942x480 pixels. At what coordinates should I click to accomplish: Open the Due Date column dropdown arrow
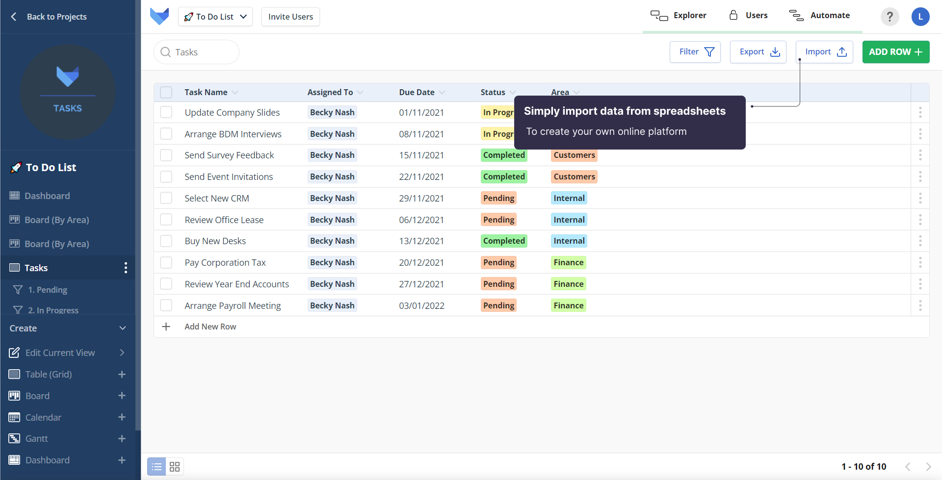point(442,92)
